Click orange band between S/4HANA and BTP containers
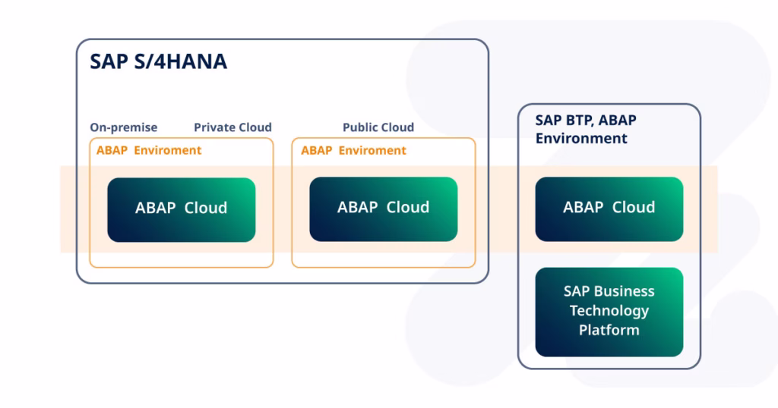778x408 pixels. click(x=503, y=209)
